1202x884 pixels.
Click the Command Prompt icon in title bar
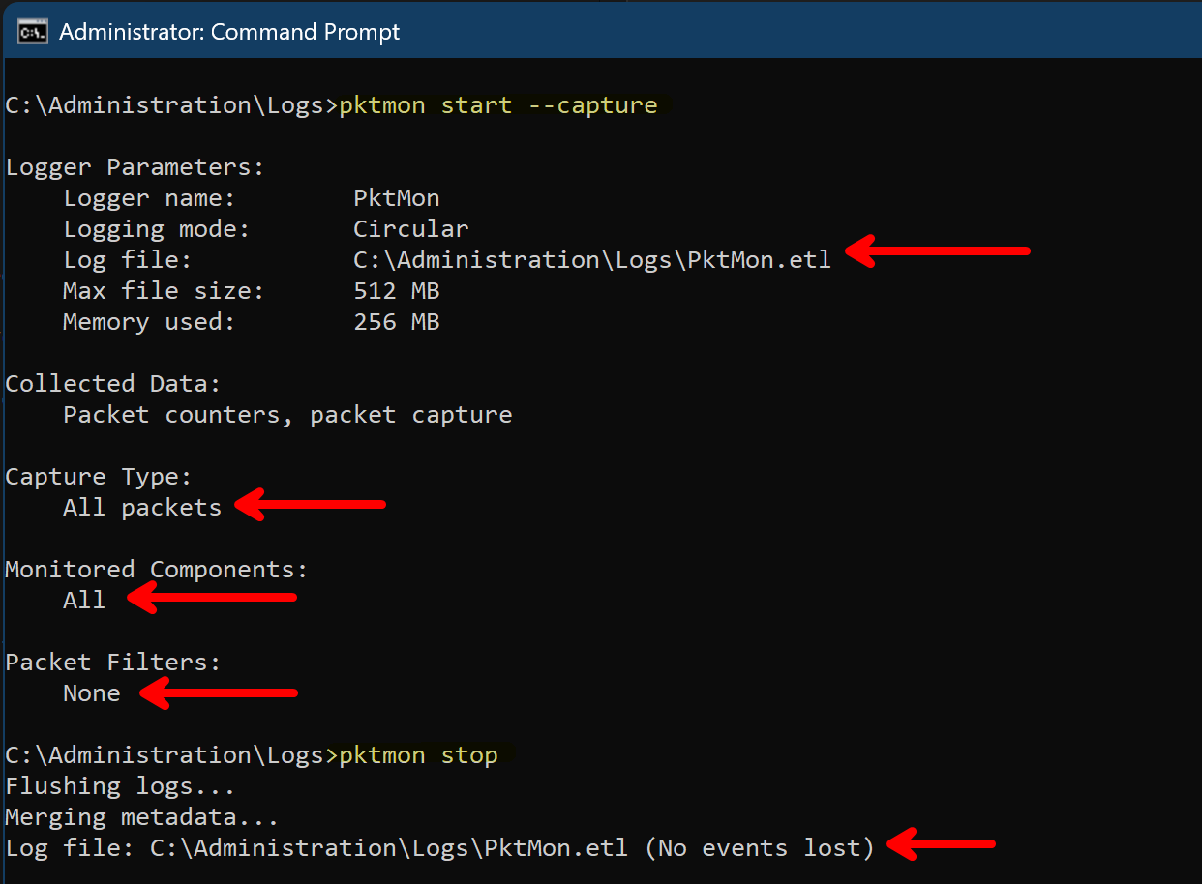(33, 32)
